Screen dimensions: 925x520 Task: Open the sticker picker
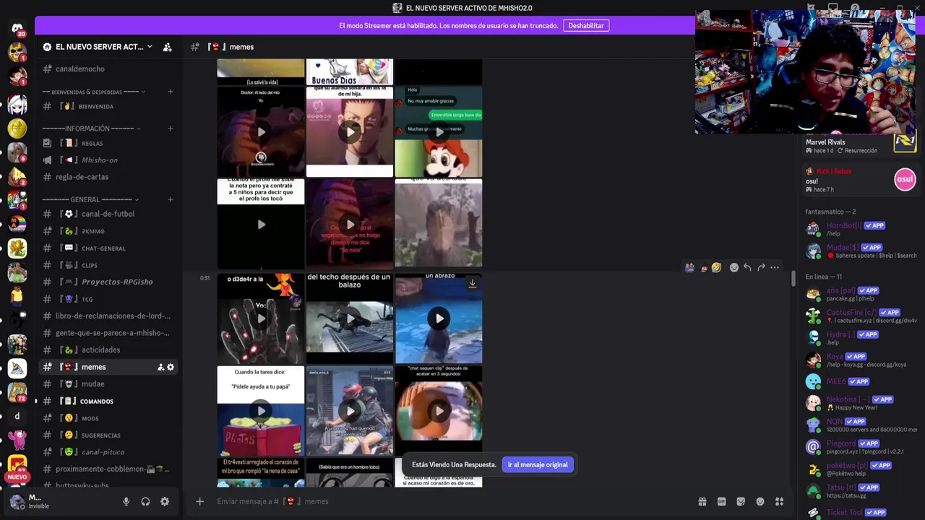[741, 501]
